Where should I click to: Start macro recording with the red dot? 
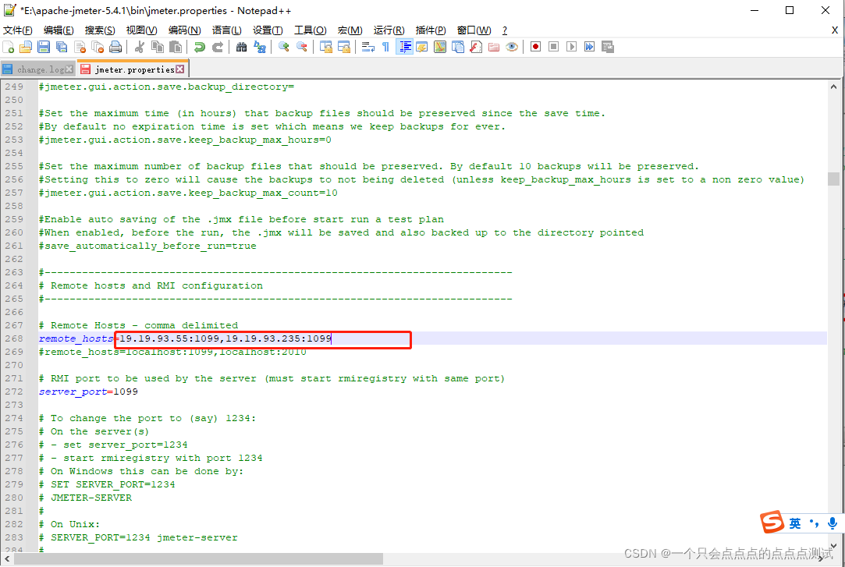(536, 47)
